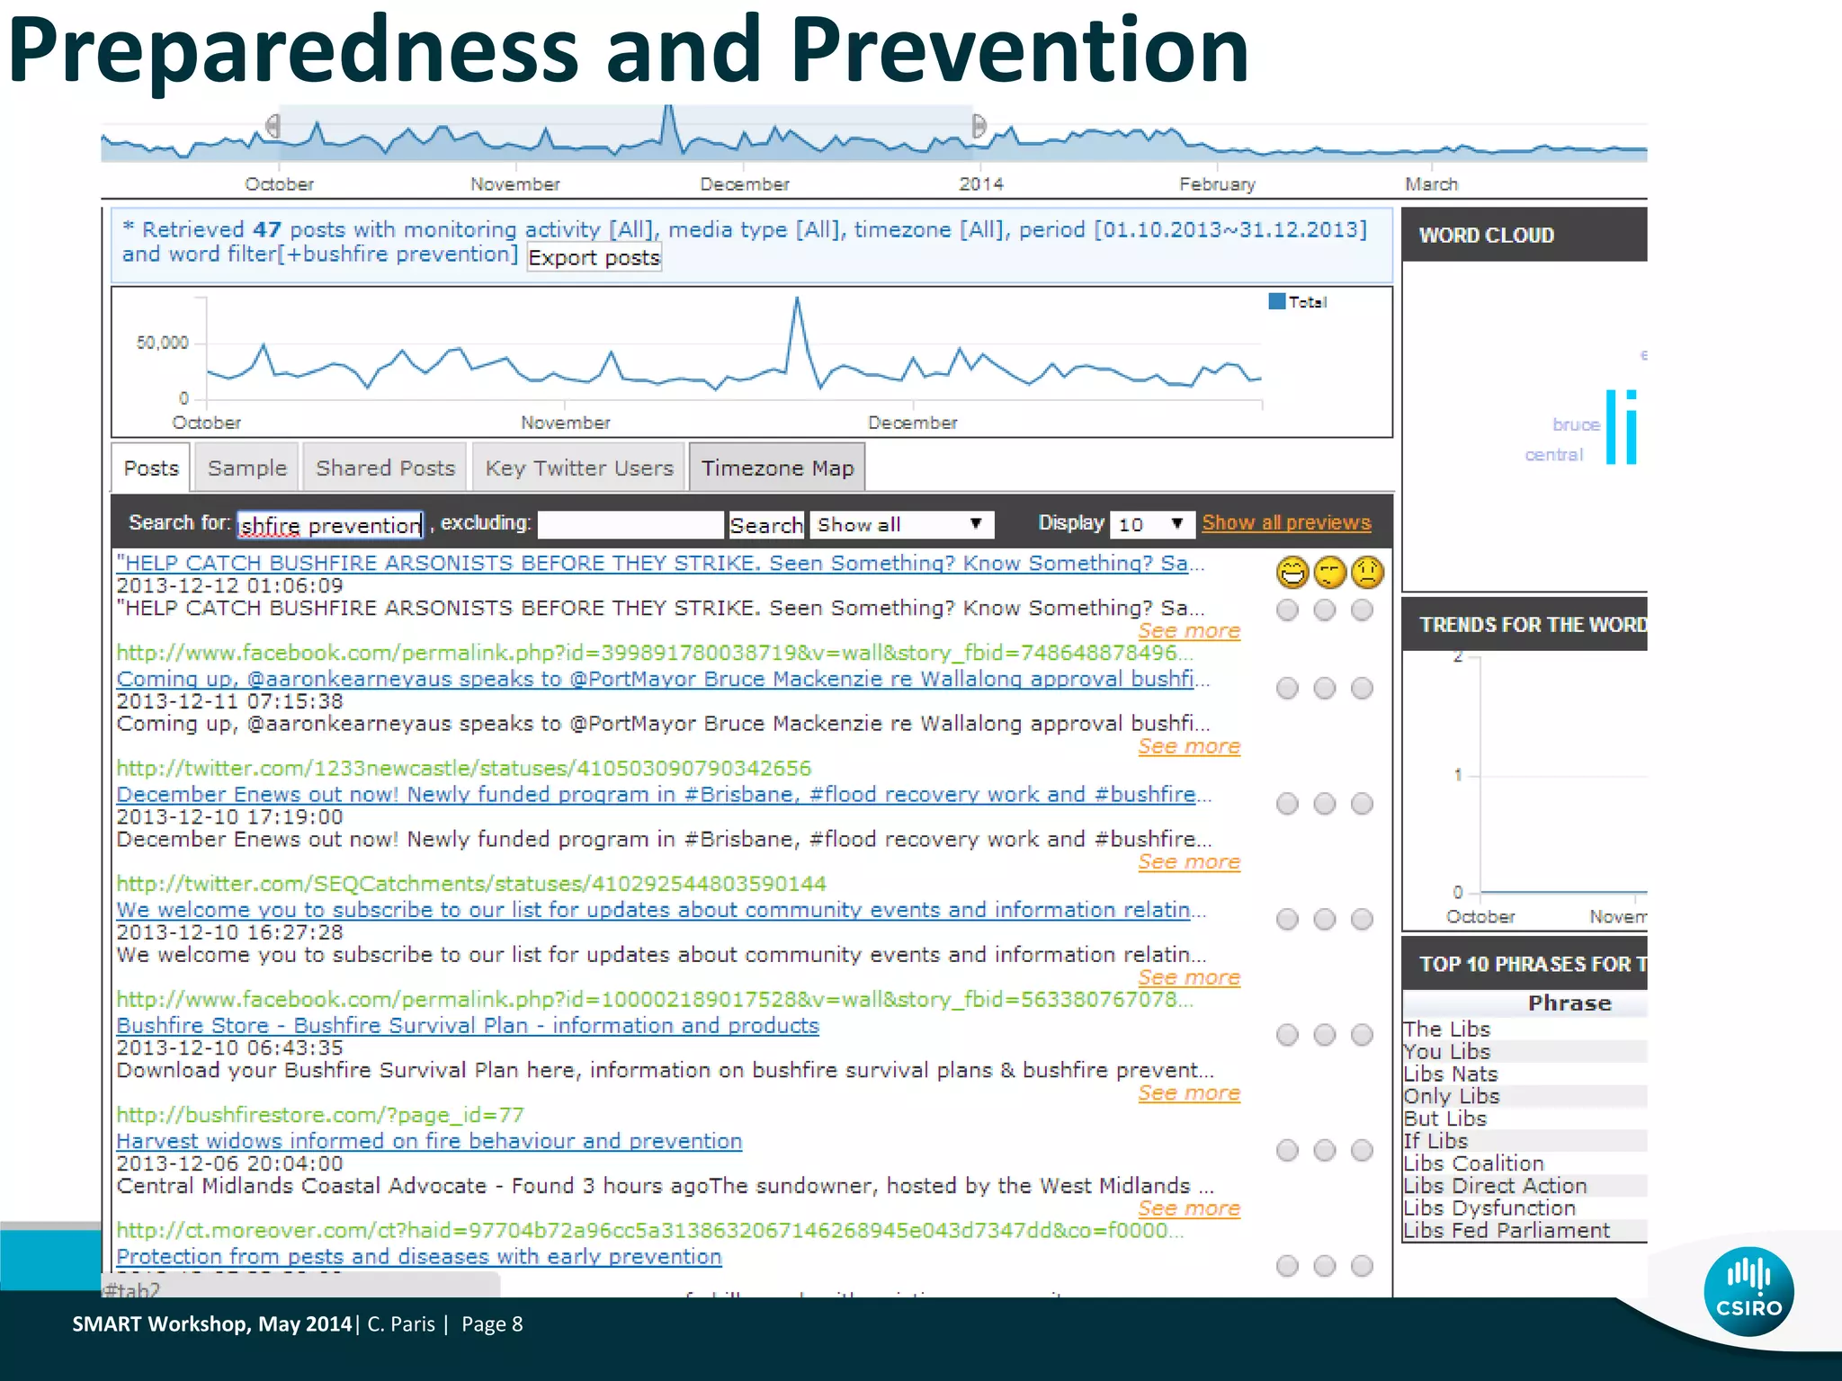This screenshot has height=1381, width=1842.
Task: Open twitter.com/1233newcastle status URL
Action: (464, 769)
